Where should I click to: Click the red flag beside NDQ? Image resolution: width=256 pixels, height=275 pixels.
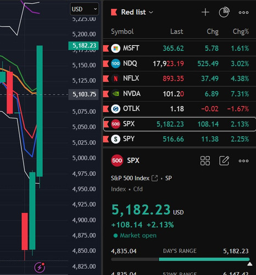tap(106, 64)
